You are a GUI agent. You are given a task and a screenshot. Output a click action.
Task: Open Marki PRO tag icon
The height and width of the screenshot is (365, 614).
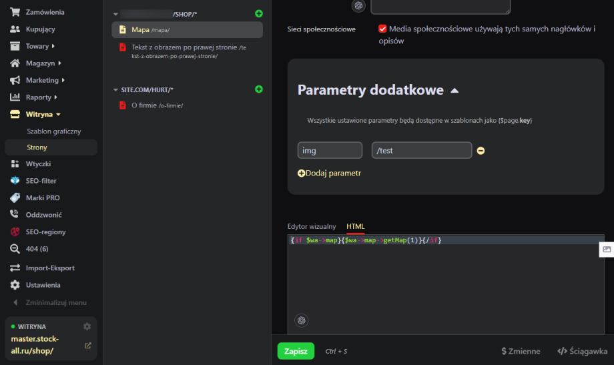[15, 198]
